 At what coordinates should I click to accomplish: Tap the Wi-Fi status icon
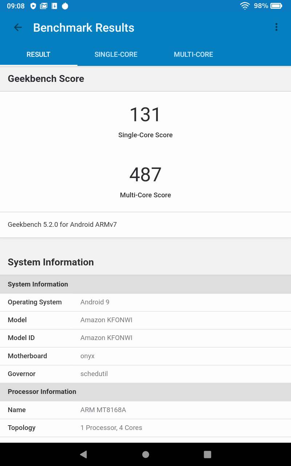[245, 6]
